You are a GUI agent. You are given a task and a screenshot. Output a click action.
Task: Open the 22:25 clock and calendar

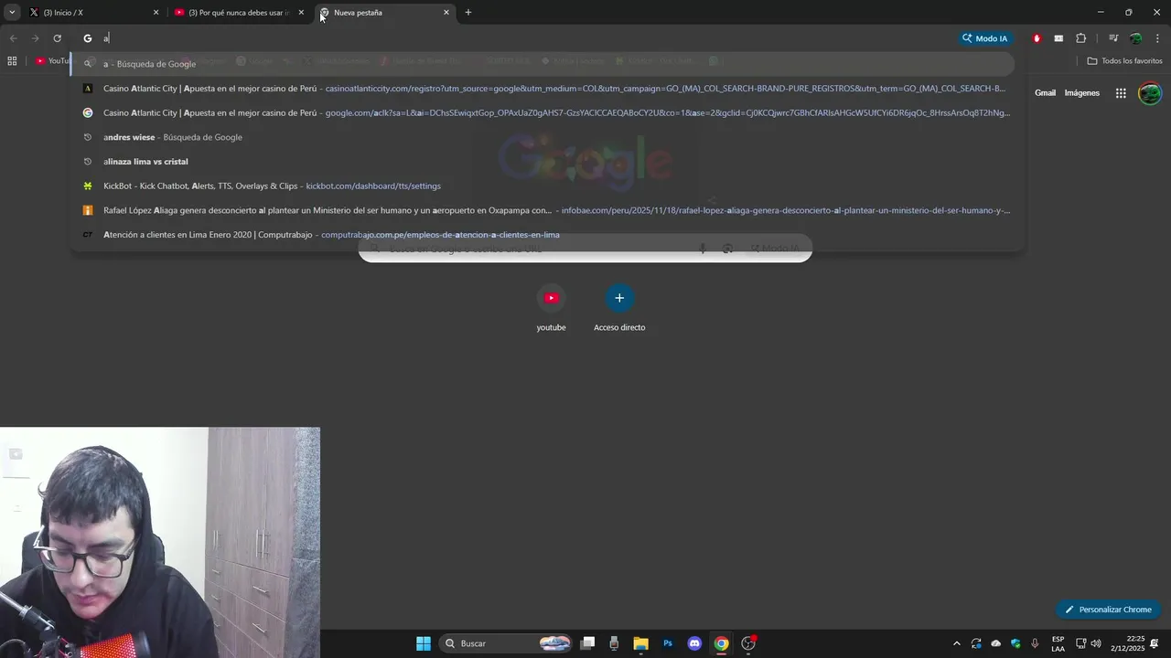click(x=1128, y=643)
